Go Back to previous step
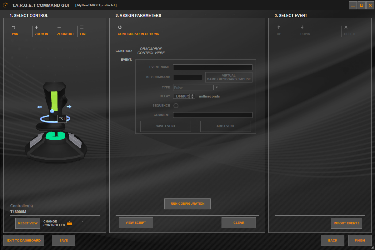The width and height of the screenshot is (375, 250). pos(332,241)
